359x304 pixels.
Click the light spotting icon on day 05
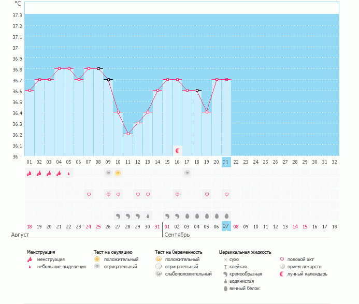69,173
